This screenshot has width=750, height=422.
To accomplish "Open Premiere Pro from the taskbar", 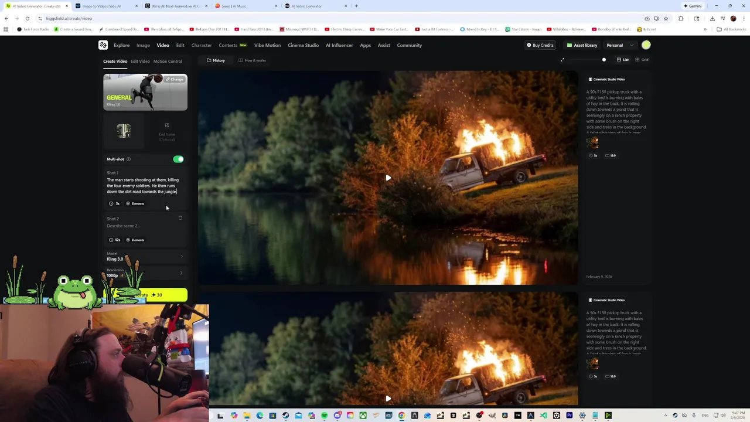I will 569,416.
